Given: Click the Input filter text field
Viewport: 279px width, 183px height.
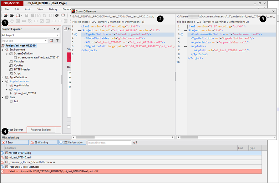Looking at the screenshot, I should 109,142.
